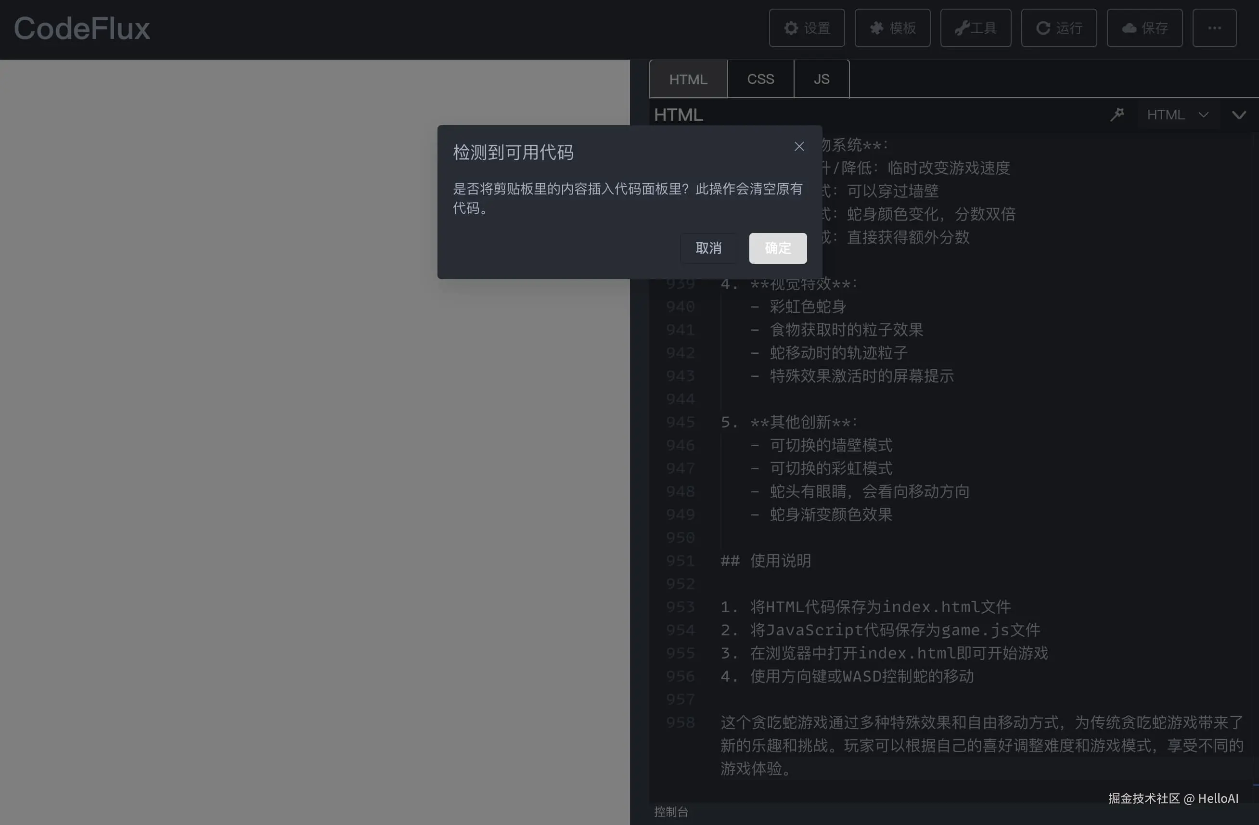Select the HTML tab
Image resolution: width=1259 pixels, height=825 pixels.
688,79
